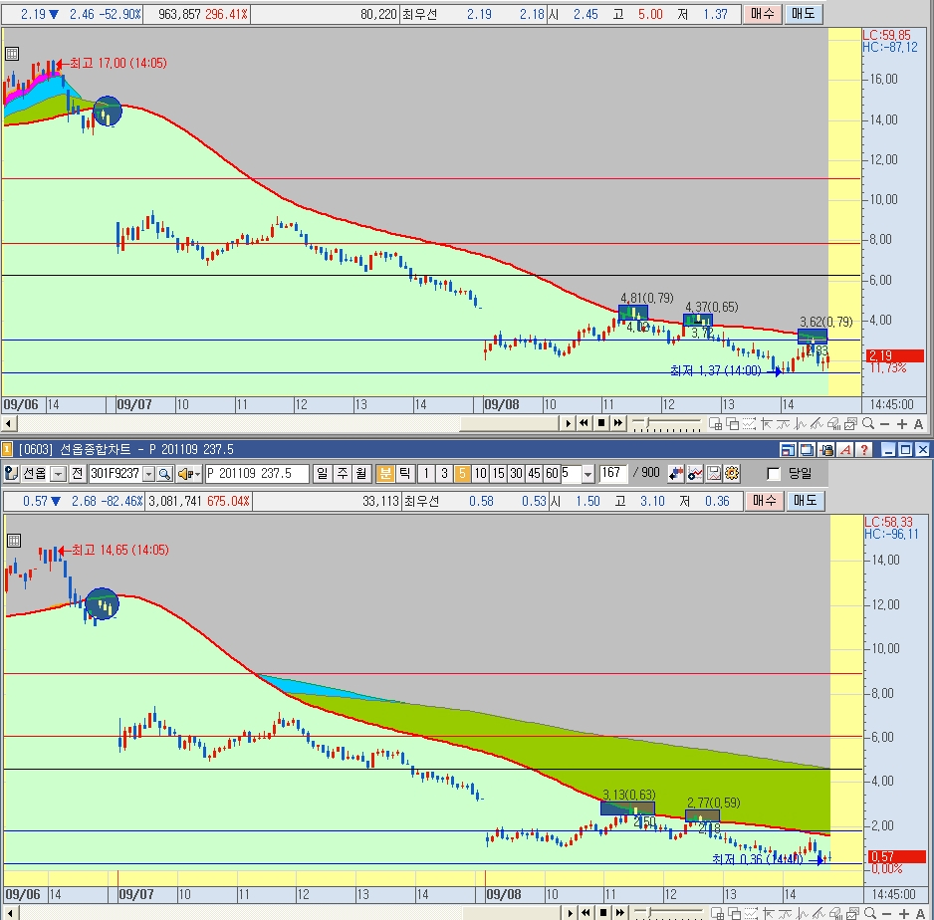Select the 분 (minute) chart period toggle
This screenshot has width=934, height=920.
[x=384, y=474]
